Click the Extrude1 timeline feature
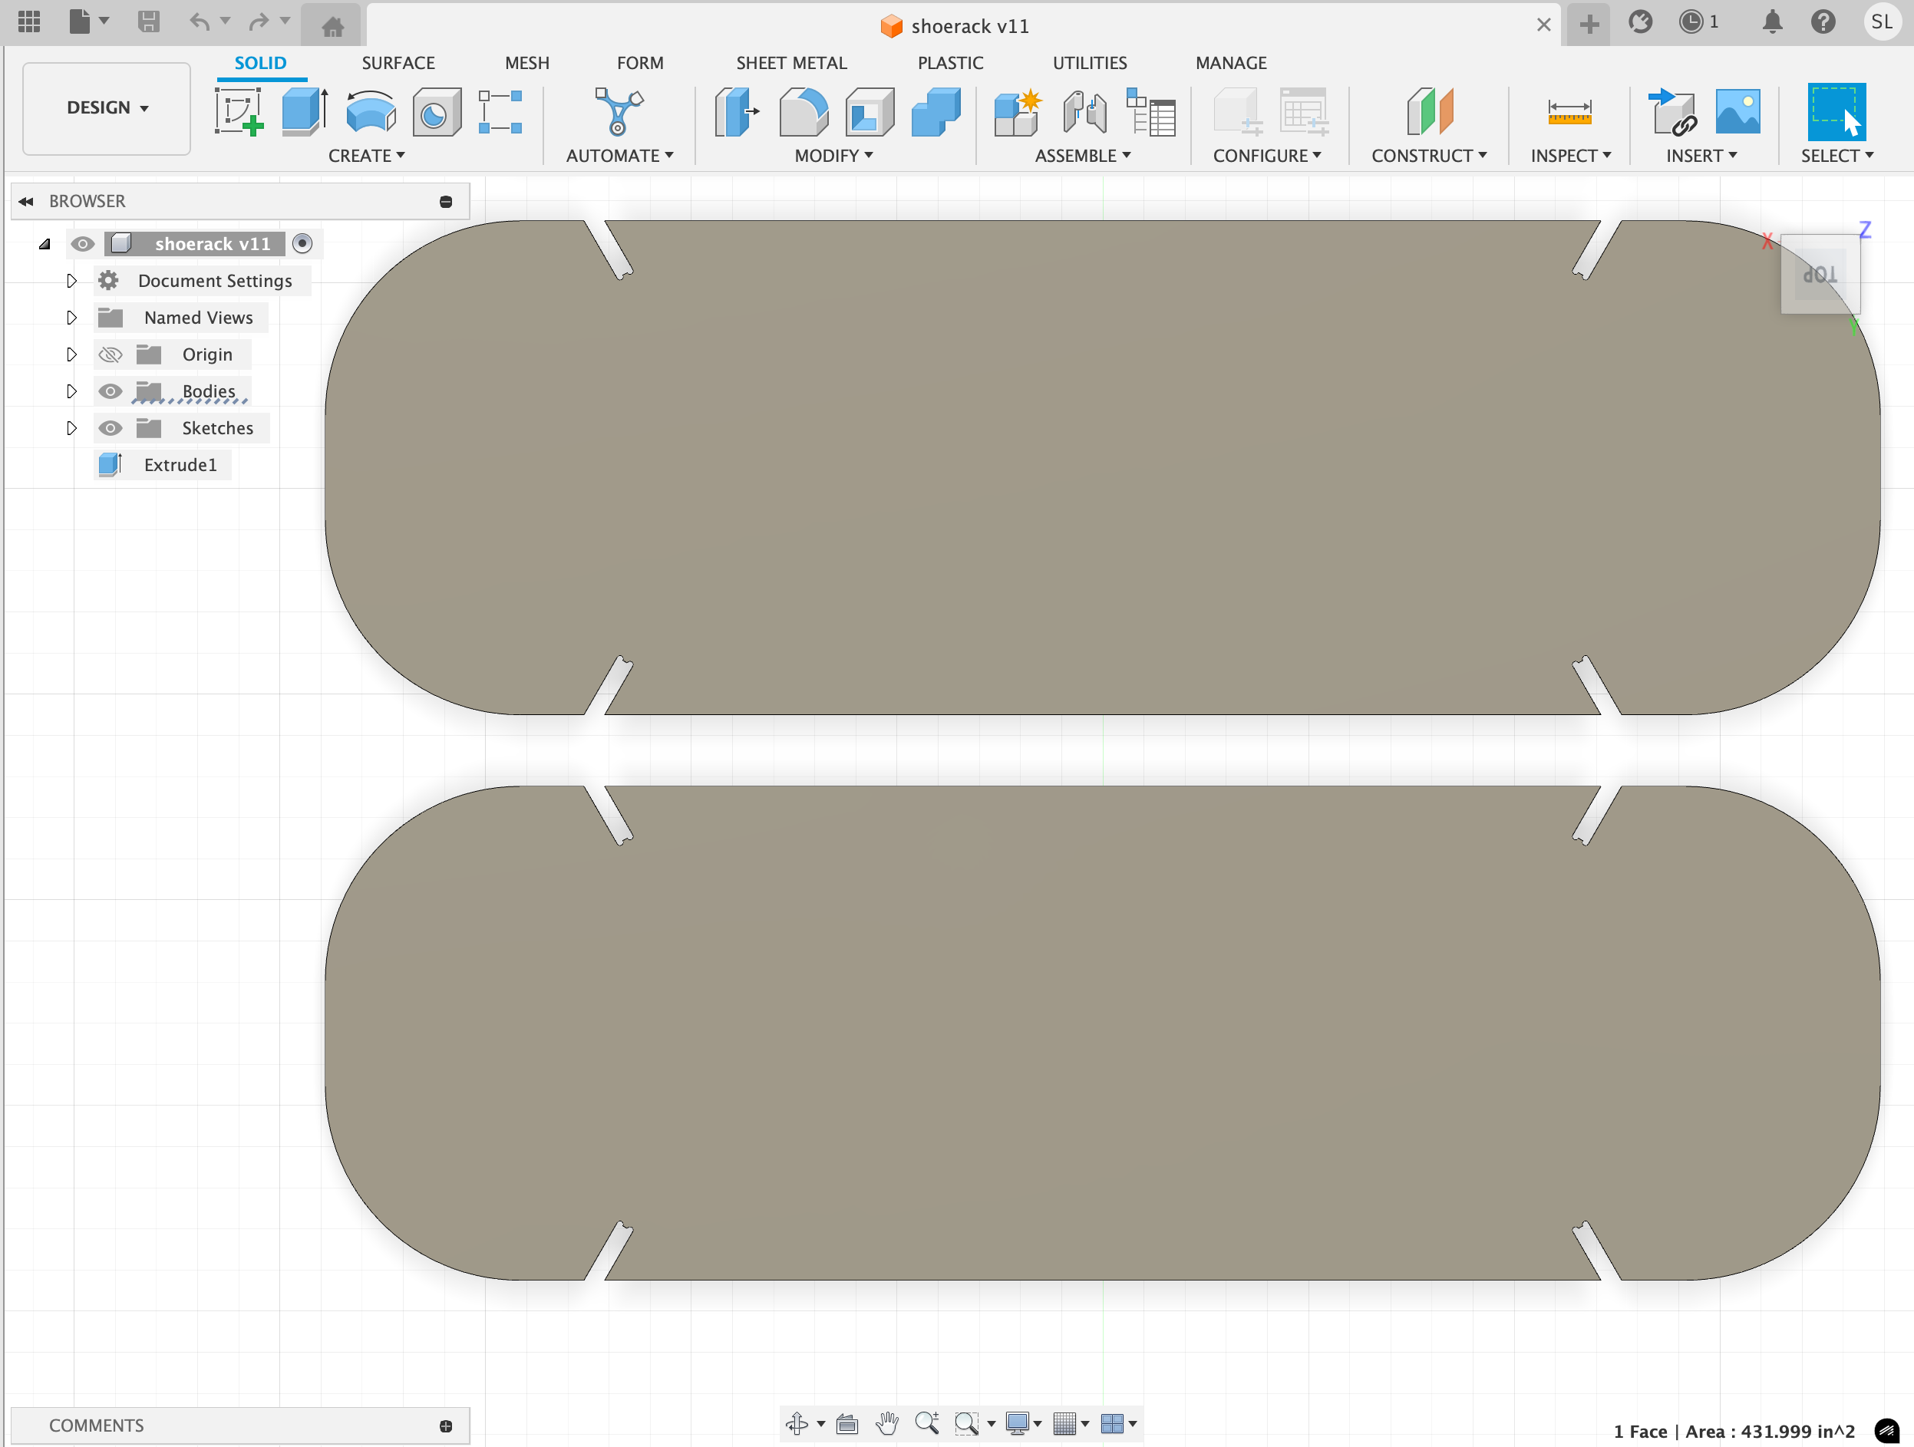This screenshot has height=1447, width=1914. point(163,465)
